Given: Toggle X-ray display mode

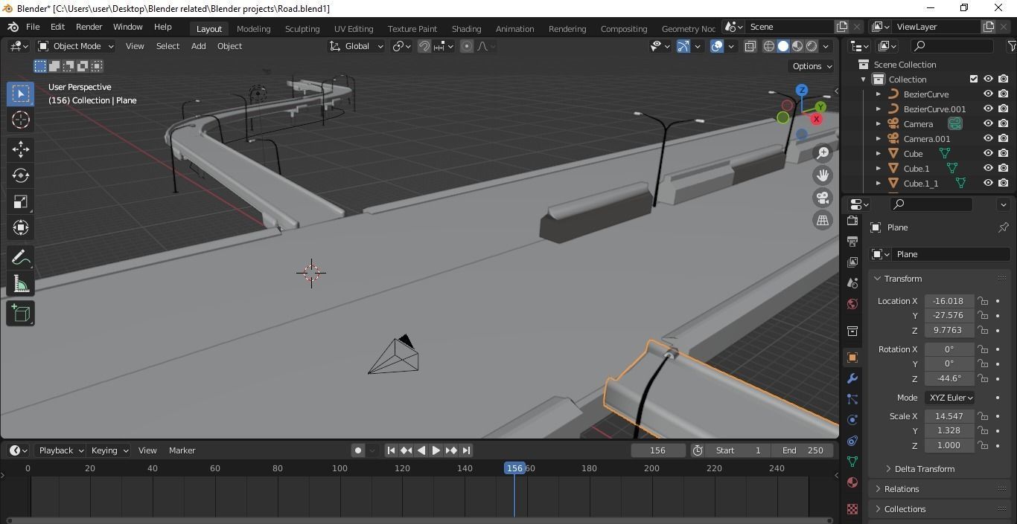Looking at the screenshot, I should [750, 46].
